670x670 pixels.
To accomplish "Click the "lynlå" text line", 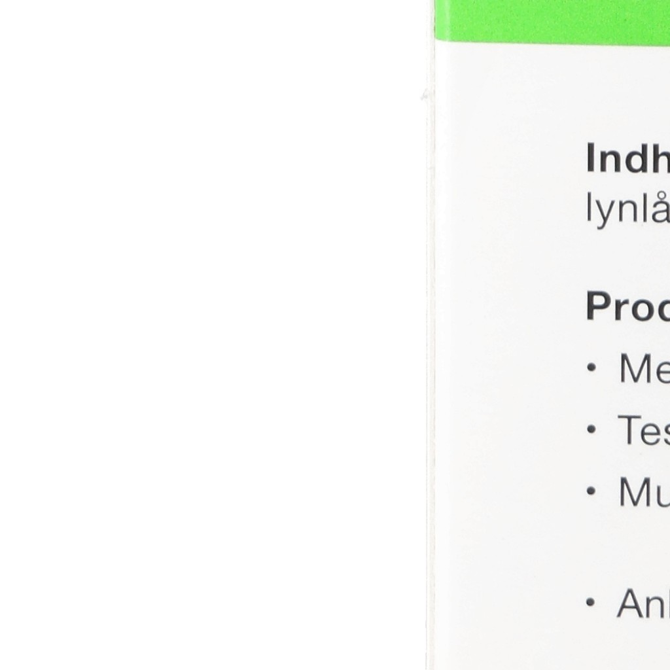I will point(627,211).
